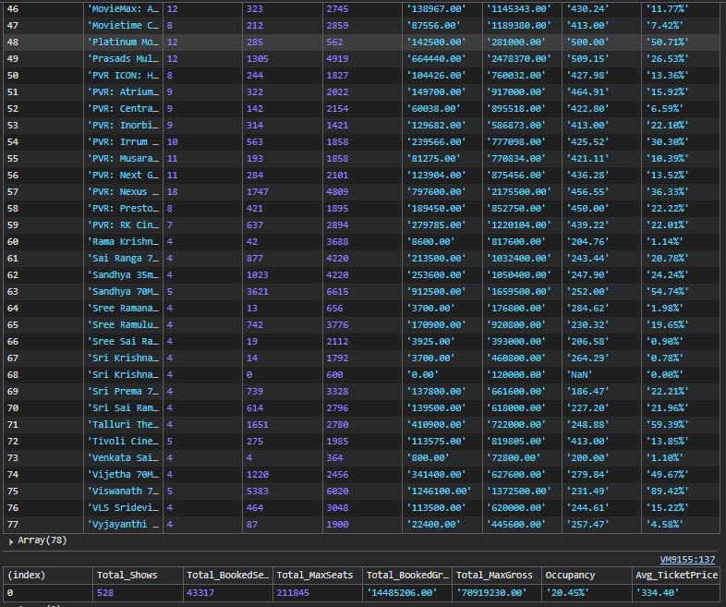The image size is (726, 607).
Task: Click the 'NaN' value in row 68
Action: pos(580,374)
